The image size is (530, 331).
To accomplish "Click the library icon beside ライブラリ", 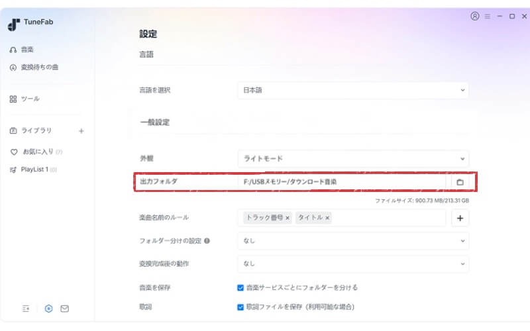I will click(13, 130).
